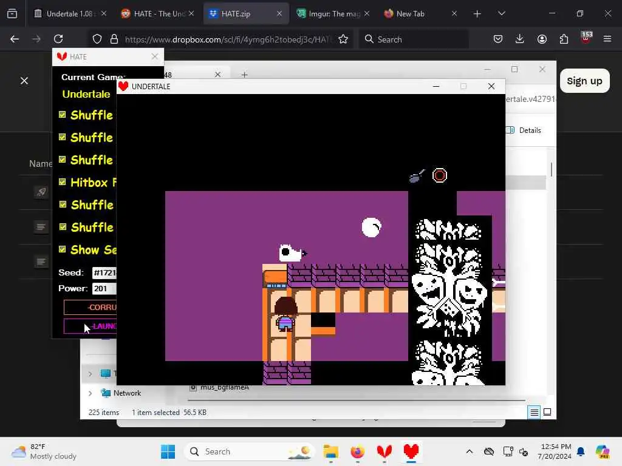Open the clock showing 12:54 PM

click(x=555, y=451)
